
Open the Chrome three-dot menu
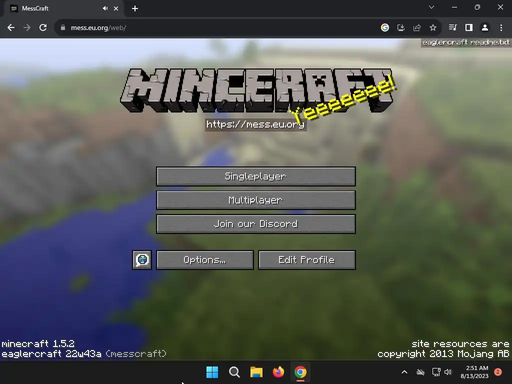pyautogui.click(x=501, y=28)
